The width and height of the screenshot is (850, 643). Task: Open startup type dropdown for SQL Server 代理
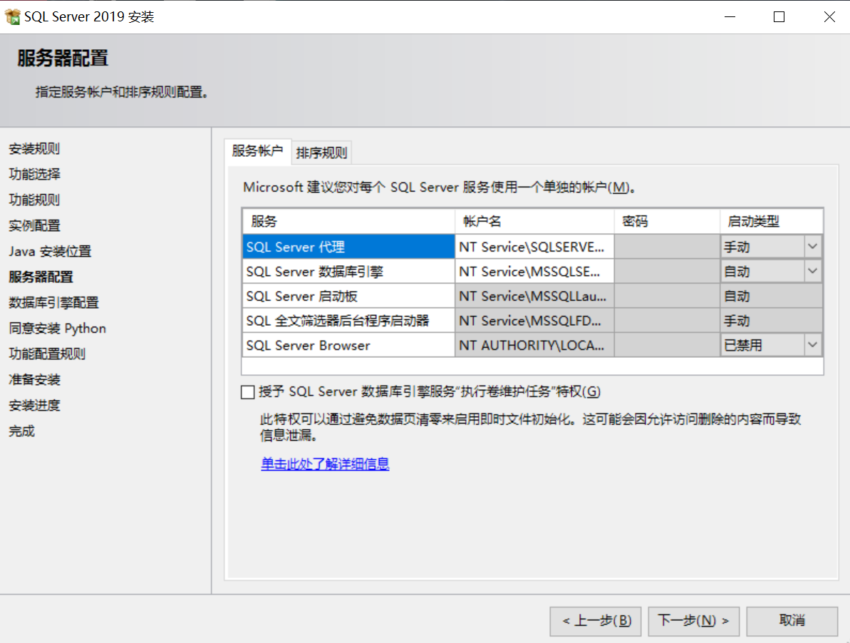(812, 247)
